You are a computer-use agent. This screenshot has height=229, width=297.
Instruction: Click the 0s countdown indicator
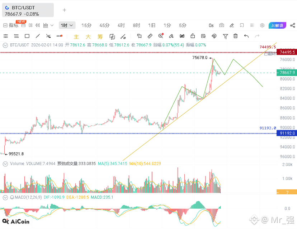tap(211, 25)
